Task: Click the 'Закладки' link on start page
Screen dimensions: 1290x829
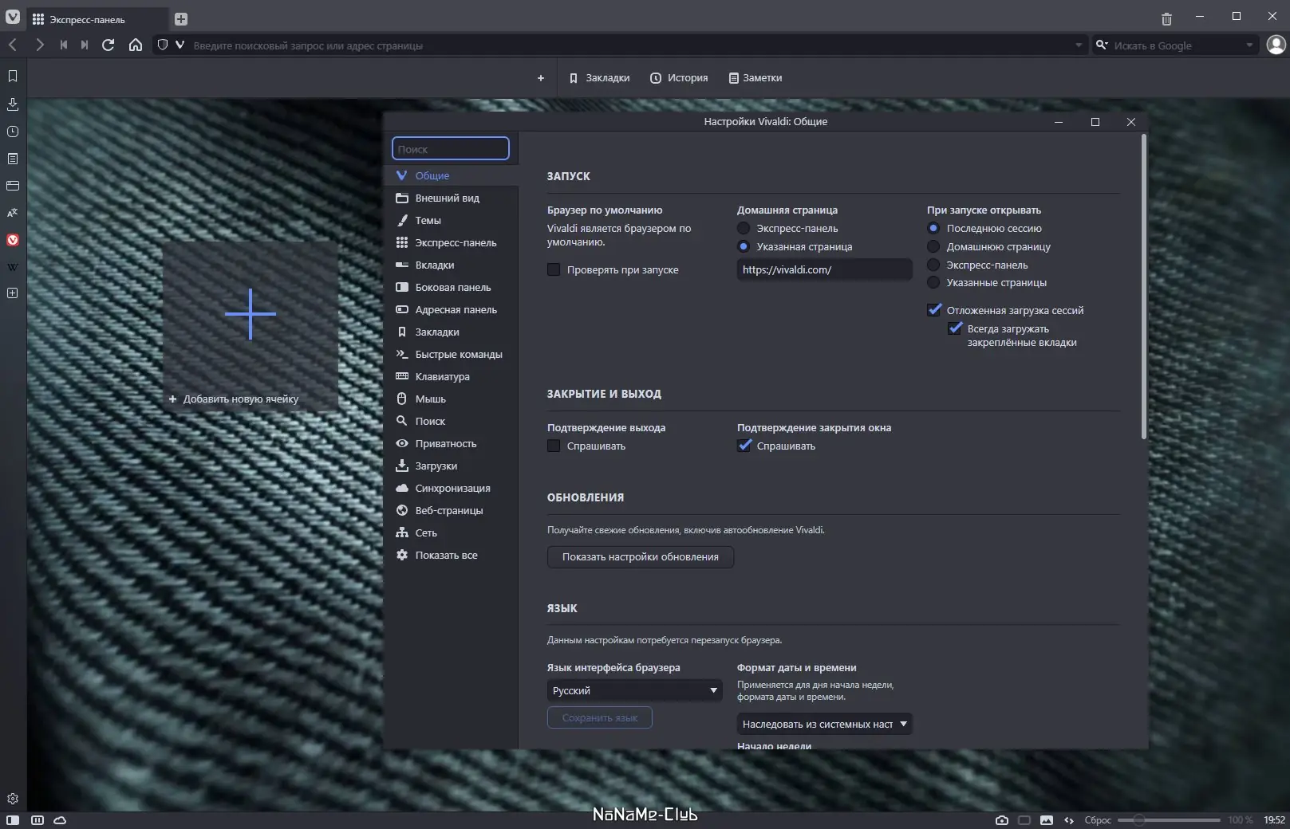Action: tap(600, 78)
